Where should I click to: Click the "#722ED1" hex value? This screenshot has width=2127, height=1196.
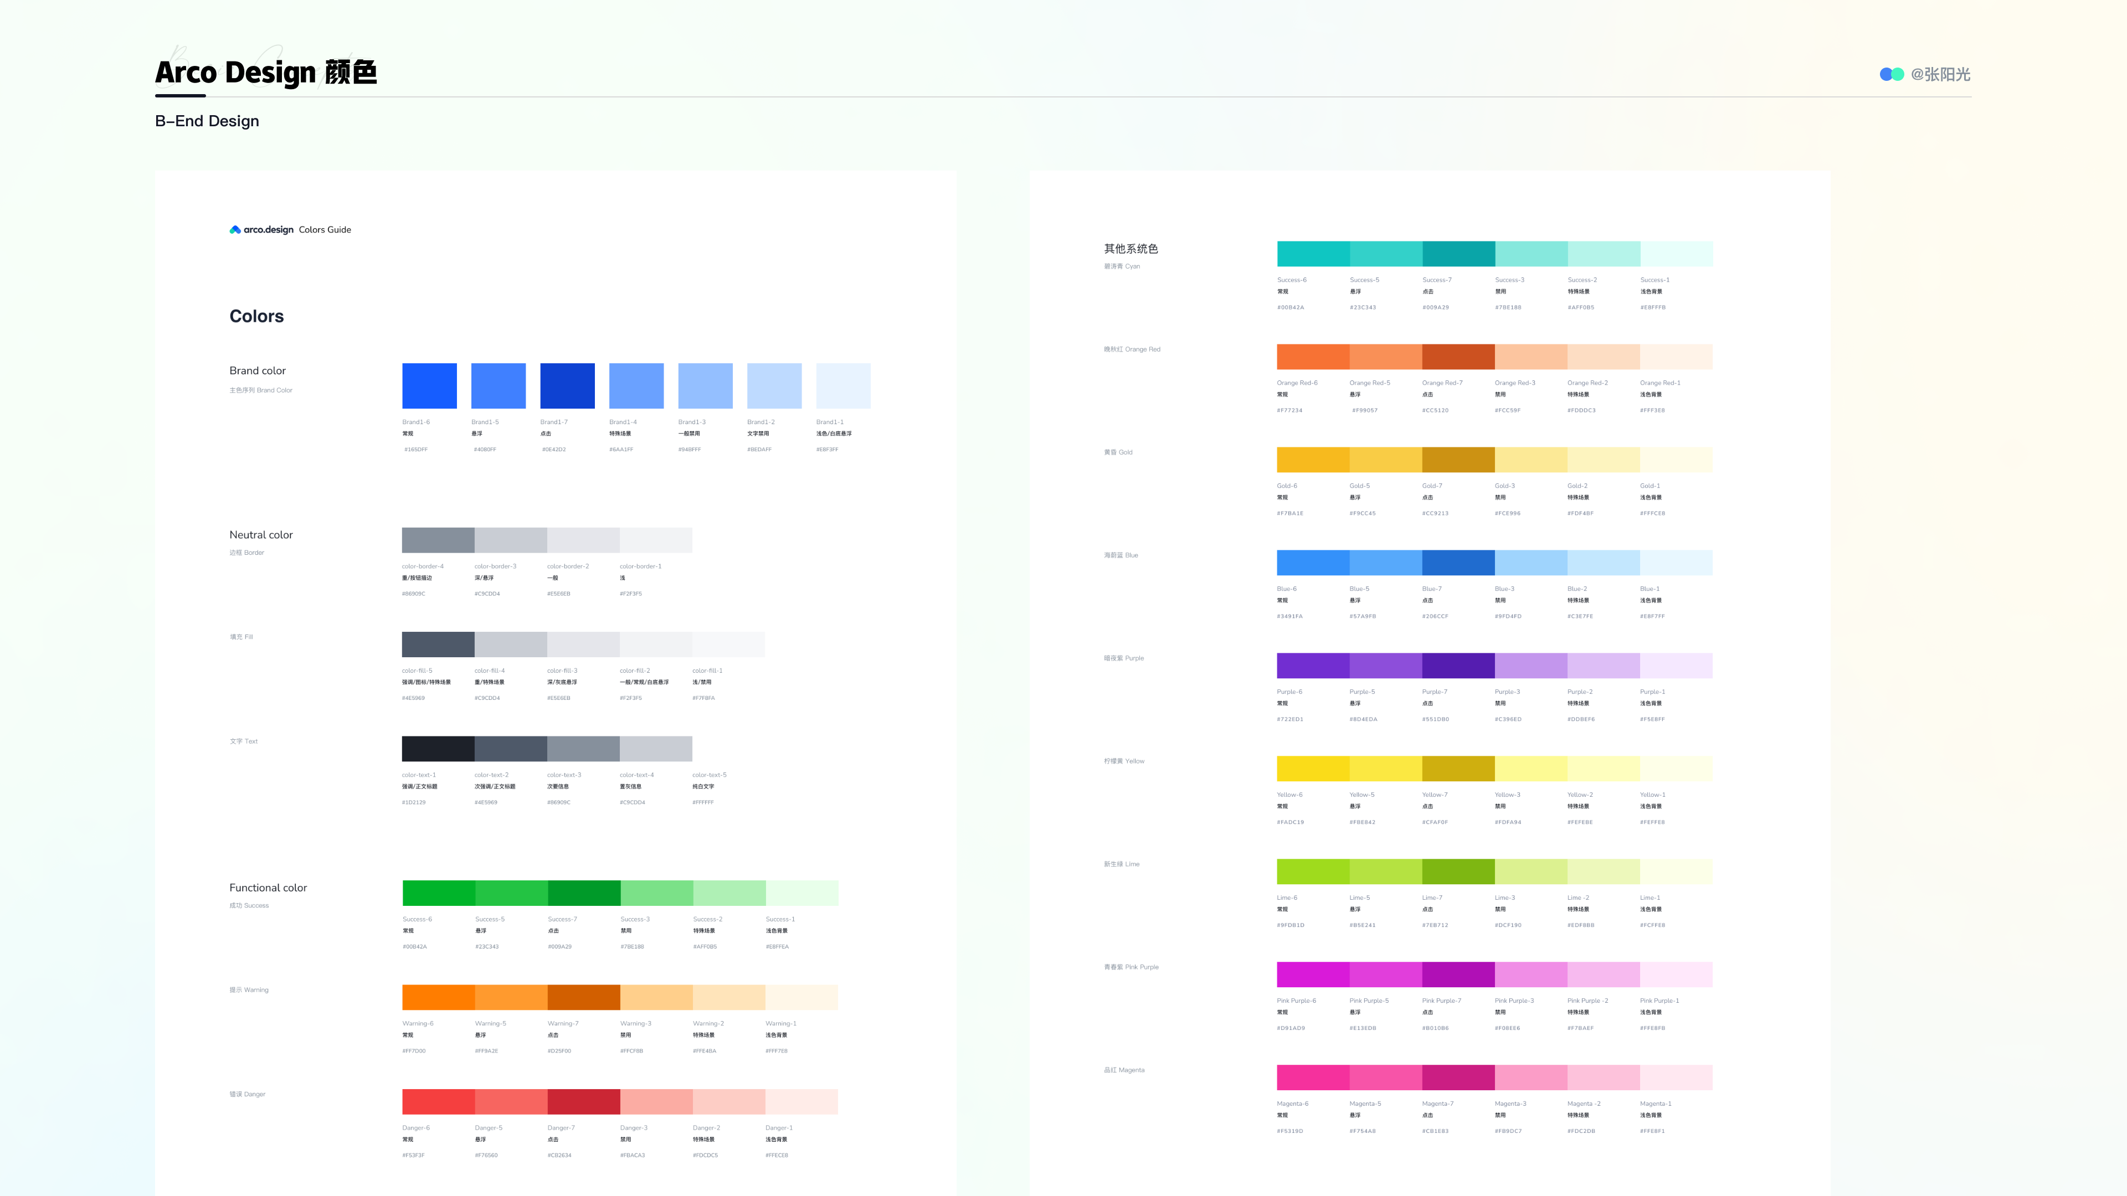click(x=1289, y=720)
